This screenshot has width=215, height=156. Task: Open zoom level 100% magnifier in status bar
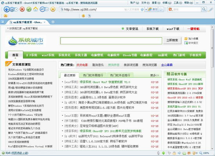click(x=204, y=153)
